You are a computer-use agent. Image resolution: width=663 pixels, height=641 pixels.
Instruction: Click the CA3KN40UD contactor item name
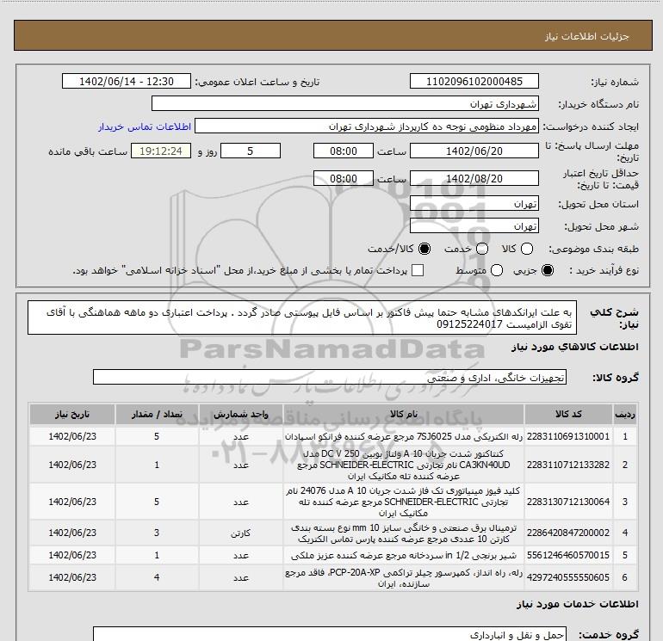tap(403, 465)
